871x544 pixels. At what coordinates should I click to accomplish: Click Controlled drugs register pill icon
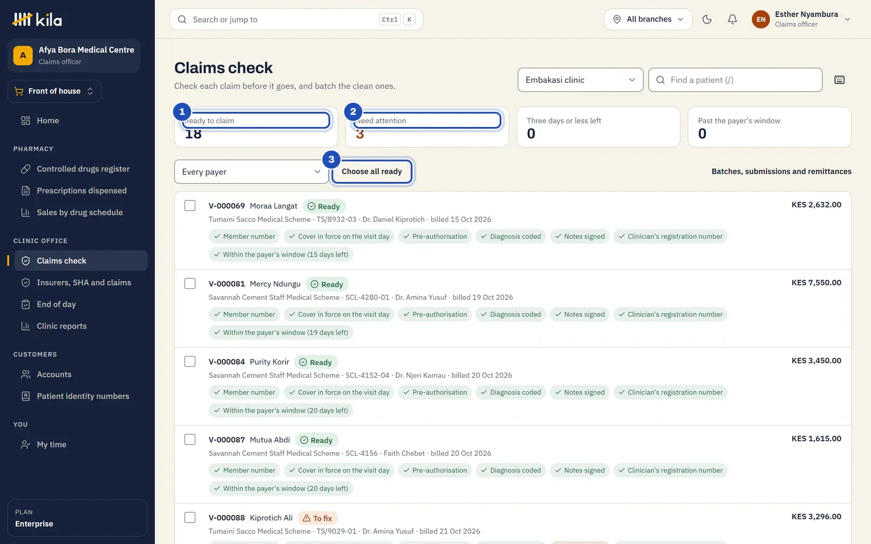(25, 169)
